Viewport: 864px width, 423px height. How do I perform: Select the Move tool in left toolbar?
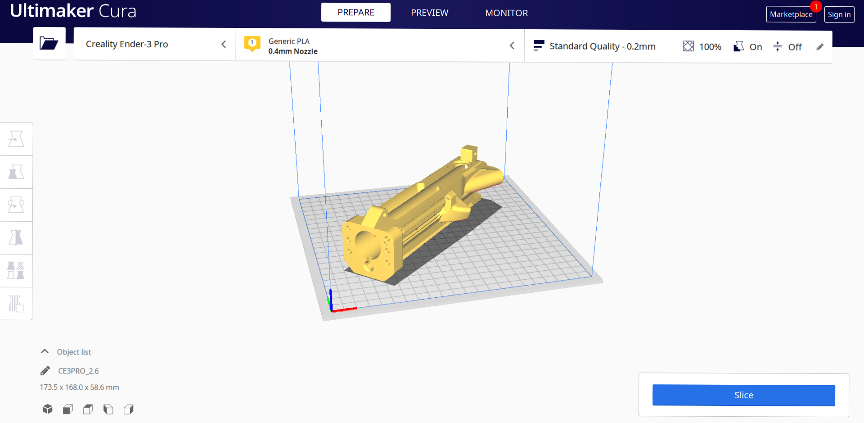coord(16,139)
